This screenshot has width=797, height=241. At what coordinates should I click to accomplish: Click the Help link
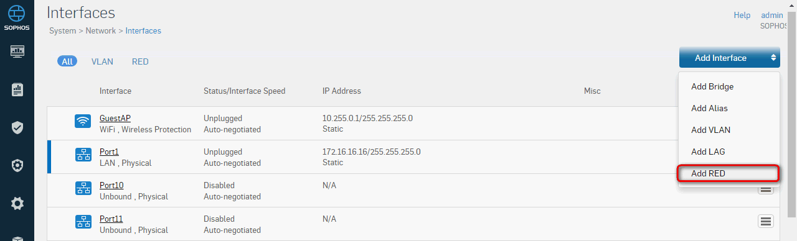pos(742,15)
